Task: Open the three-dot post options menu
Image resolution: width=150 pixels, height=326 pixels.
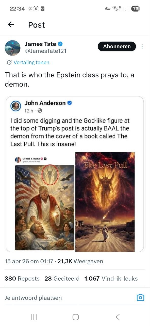Action: point(142,46)
